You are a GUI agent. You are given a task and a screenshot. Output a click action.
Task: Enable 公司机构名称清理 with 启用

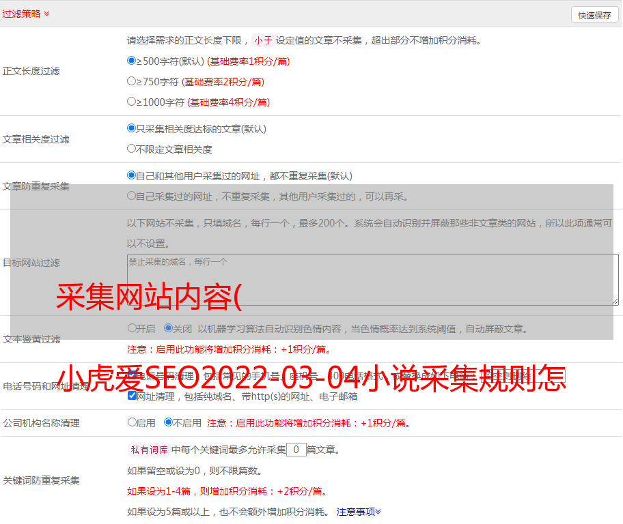tap(132, 422)
